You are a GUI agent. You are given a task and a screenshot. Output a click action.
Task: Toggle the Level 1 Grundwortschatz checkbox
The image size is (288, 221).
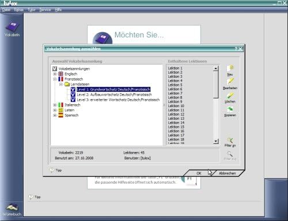[73, 89]
